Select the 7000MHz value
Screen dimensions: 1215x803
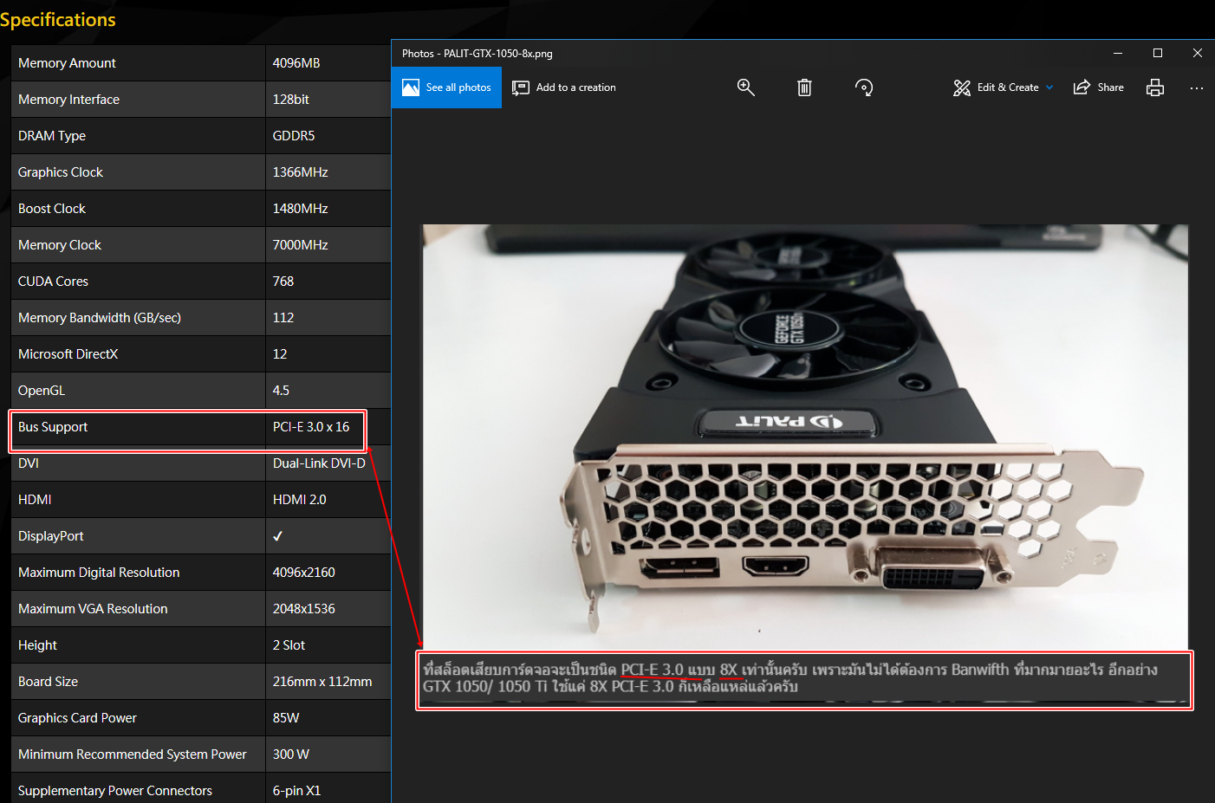[x=301, y=245]
